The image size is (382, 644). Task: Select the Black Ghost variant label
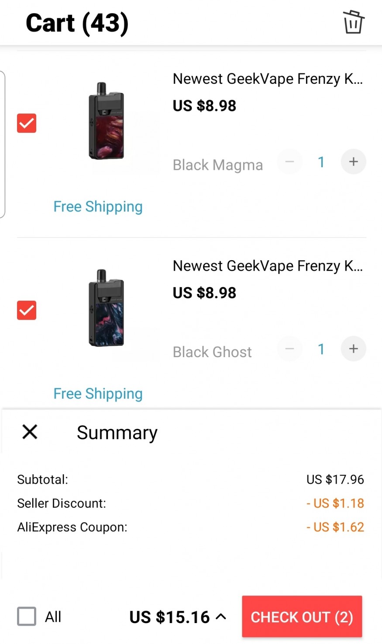212,352
